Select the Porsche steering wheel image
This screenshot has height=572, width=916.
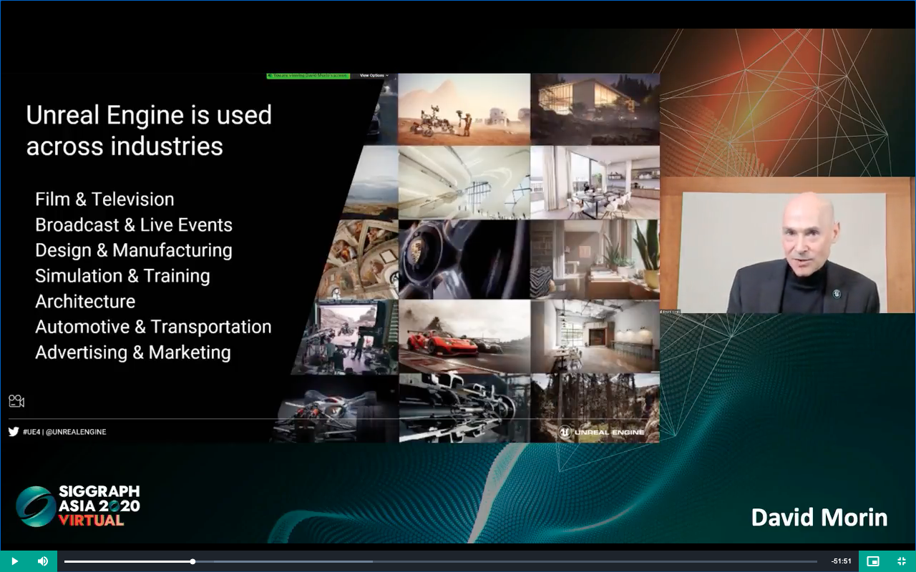tap(464, 259)
